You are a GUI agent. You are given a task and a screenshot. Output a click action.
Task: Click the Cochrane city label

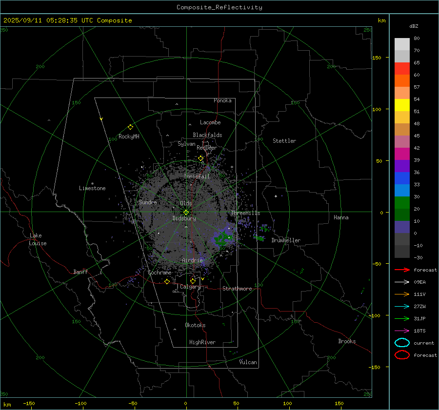[x=160, y=273]
